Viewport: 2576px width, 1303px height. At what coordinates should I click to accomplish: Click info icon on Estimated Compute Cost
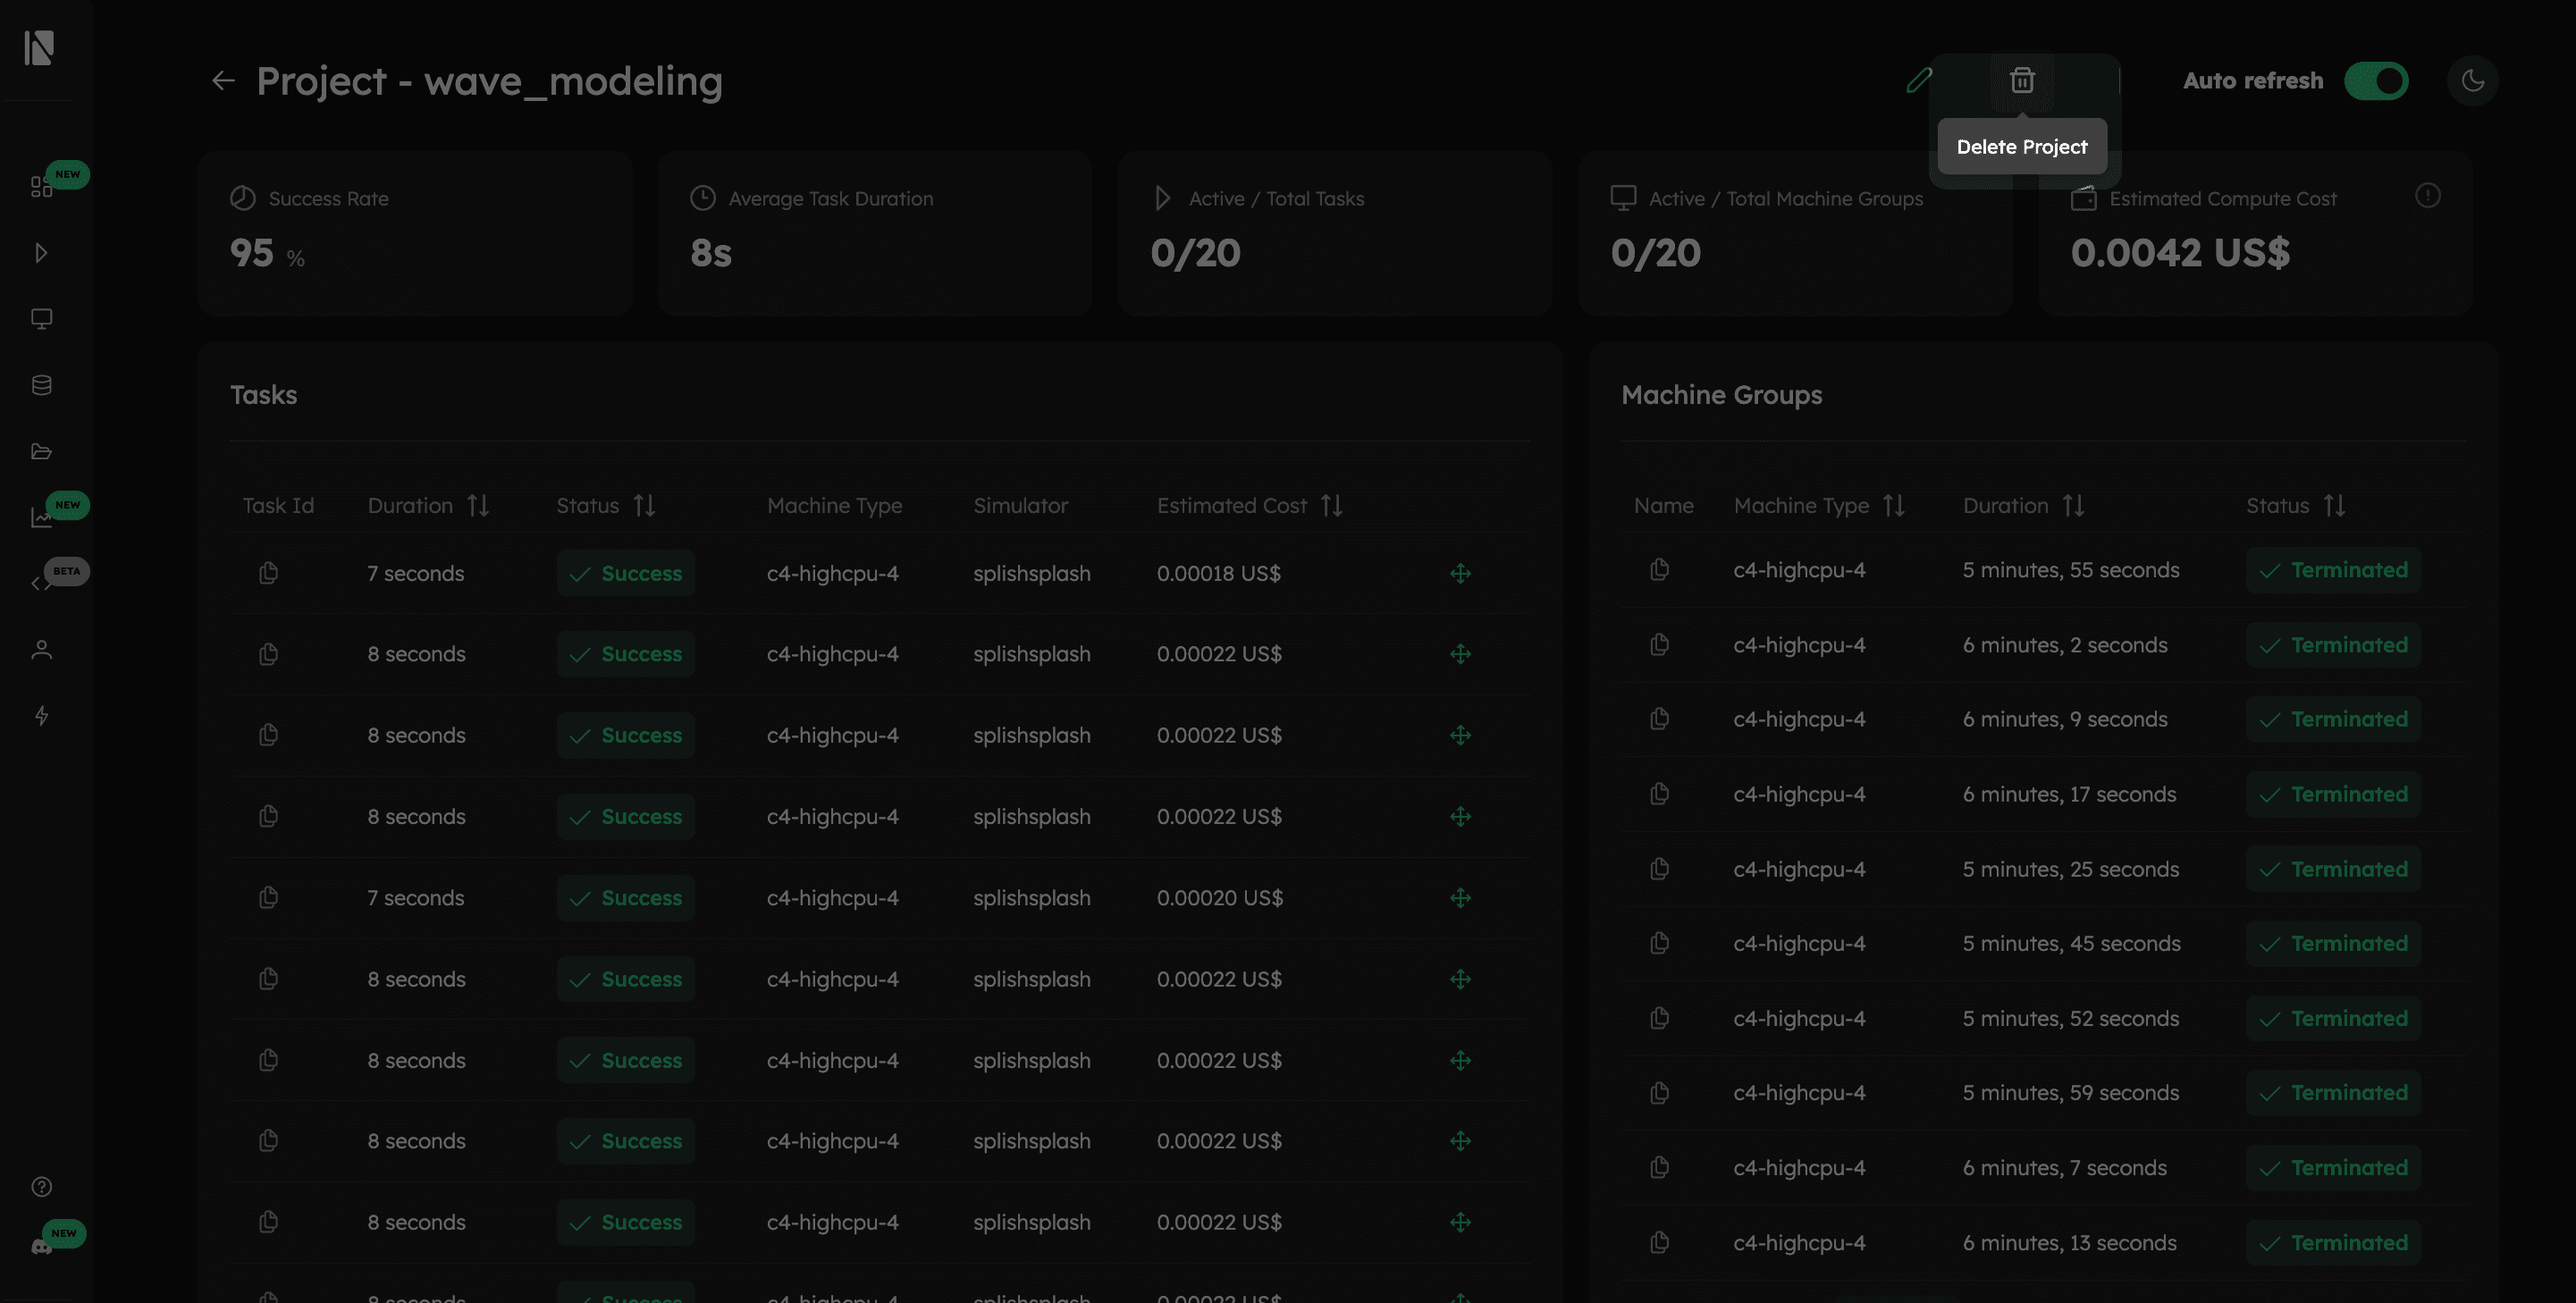[2427, 196]
